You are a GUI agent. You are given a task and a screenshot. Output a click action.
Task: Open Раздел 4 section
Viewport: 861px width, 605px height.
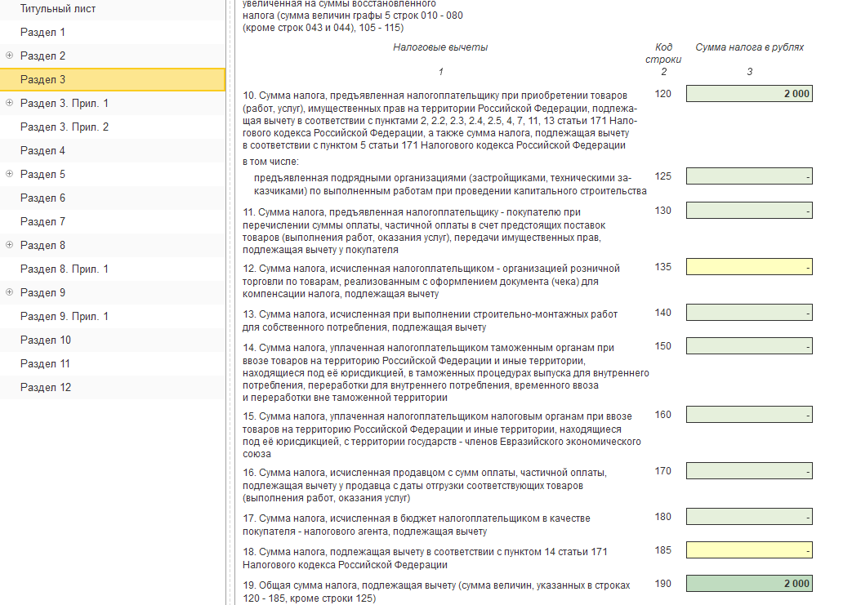pos(42,150)
